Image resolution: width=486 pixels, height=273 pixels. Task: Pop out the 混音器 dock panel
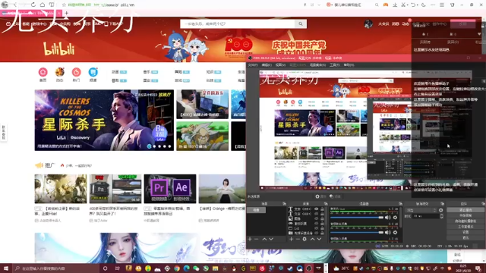pos(400,204)
